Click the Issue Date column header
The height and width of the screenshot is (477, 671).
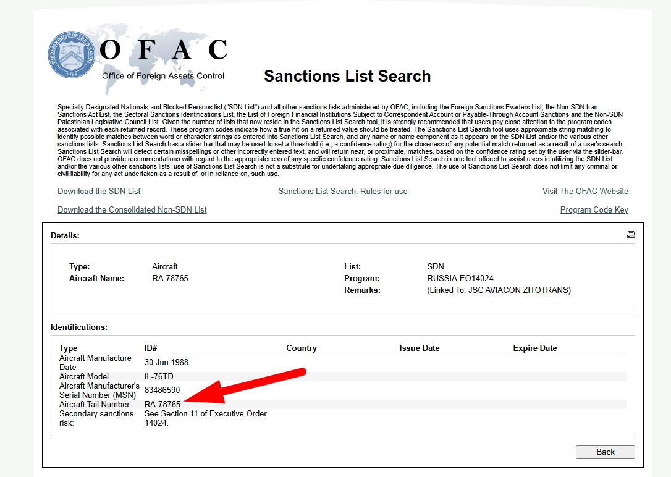pyautogui.click(x=420, y=348)
